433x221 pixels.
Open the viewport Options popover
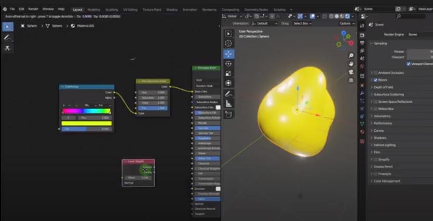pyautogui.click(x=347, y=24)
